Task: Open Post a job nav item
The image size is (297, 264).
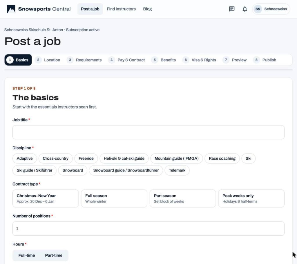Action: pyautogui.click(x=90, y=9)
